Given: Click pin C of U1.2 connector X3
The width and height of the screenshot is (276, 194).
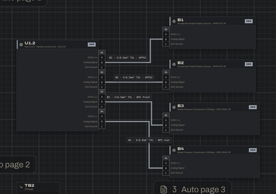Looking at the screenshot, I should click(102, 107).
